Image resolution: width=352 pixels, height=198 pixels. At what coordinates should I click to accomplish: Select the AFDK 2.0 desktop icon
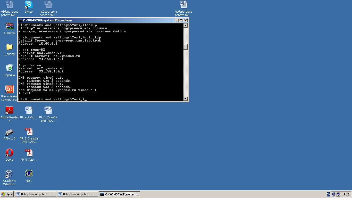pos(10,132)
